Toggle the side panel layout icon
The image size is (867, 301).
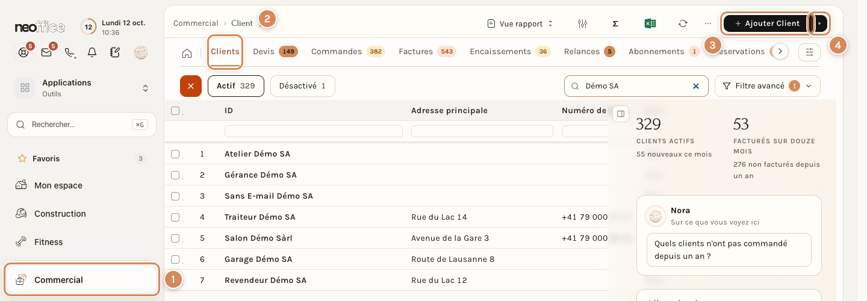click(621, 113)
